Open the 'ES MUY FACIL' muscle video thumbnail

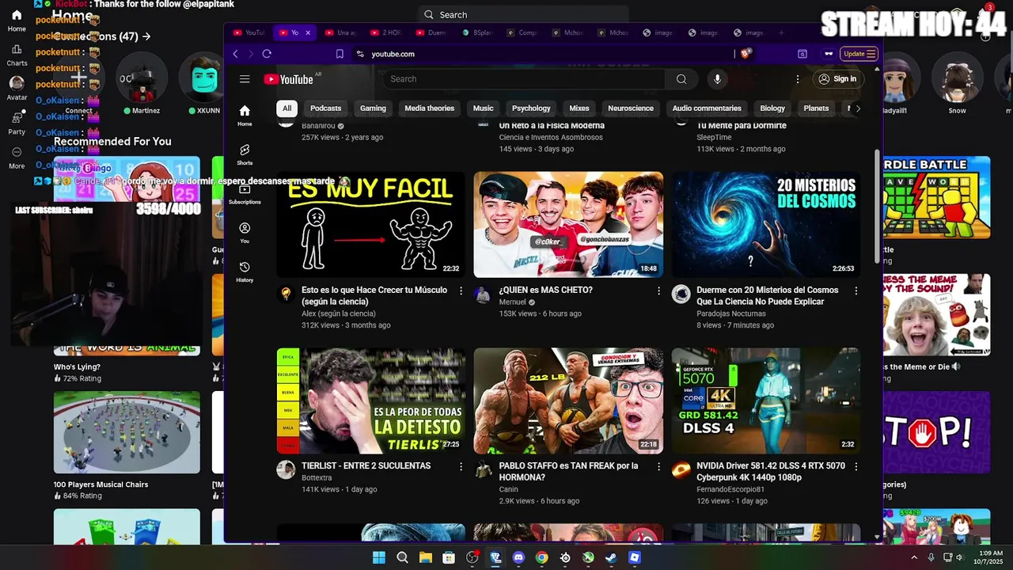[x=371, y=225]
